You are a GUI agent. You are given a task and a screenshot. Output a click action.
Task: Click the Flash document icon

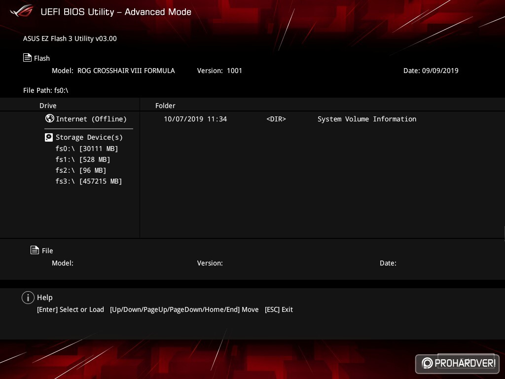(x=28, y=58)
